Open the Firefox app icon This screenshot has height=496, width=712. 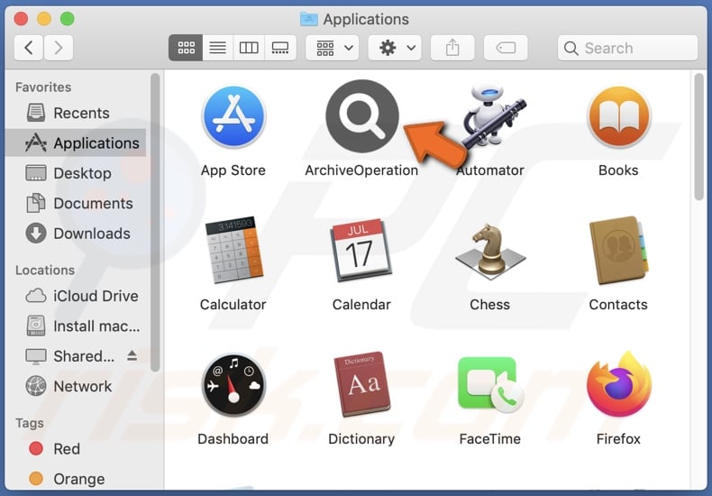pyautogui.click(x=618, y=384)
